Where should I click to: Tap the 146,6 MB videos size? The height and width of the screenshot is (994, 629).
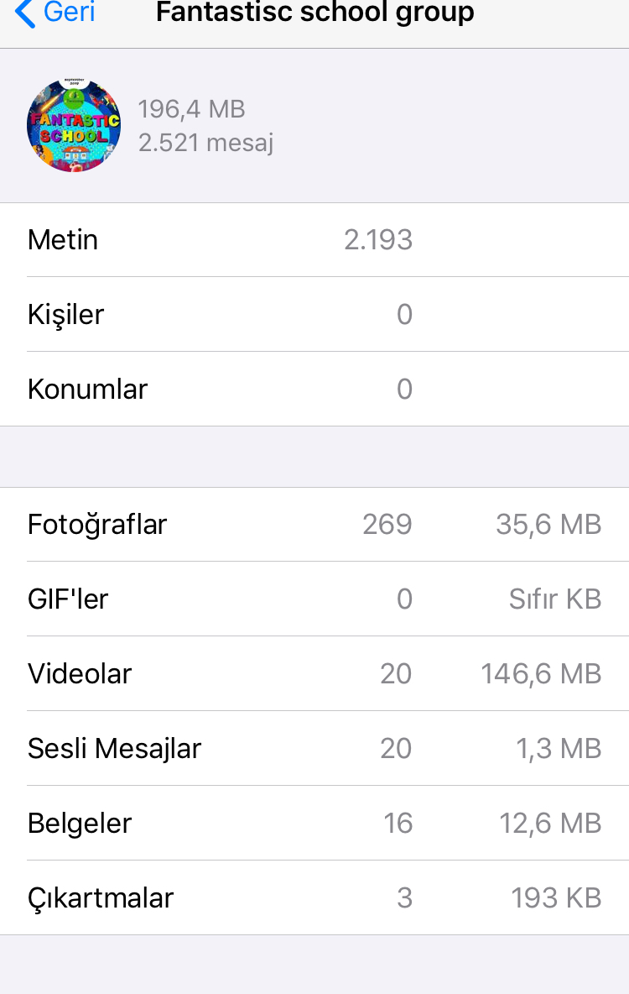tap(541, 674)
